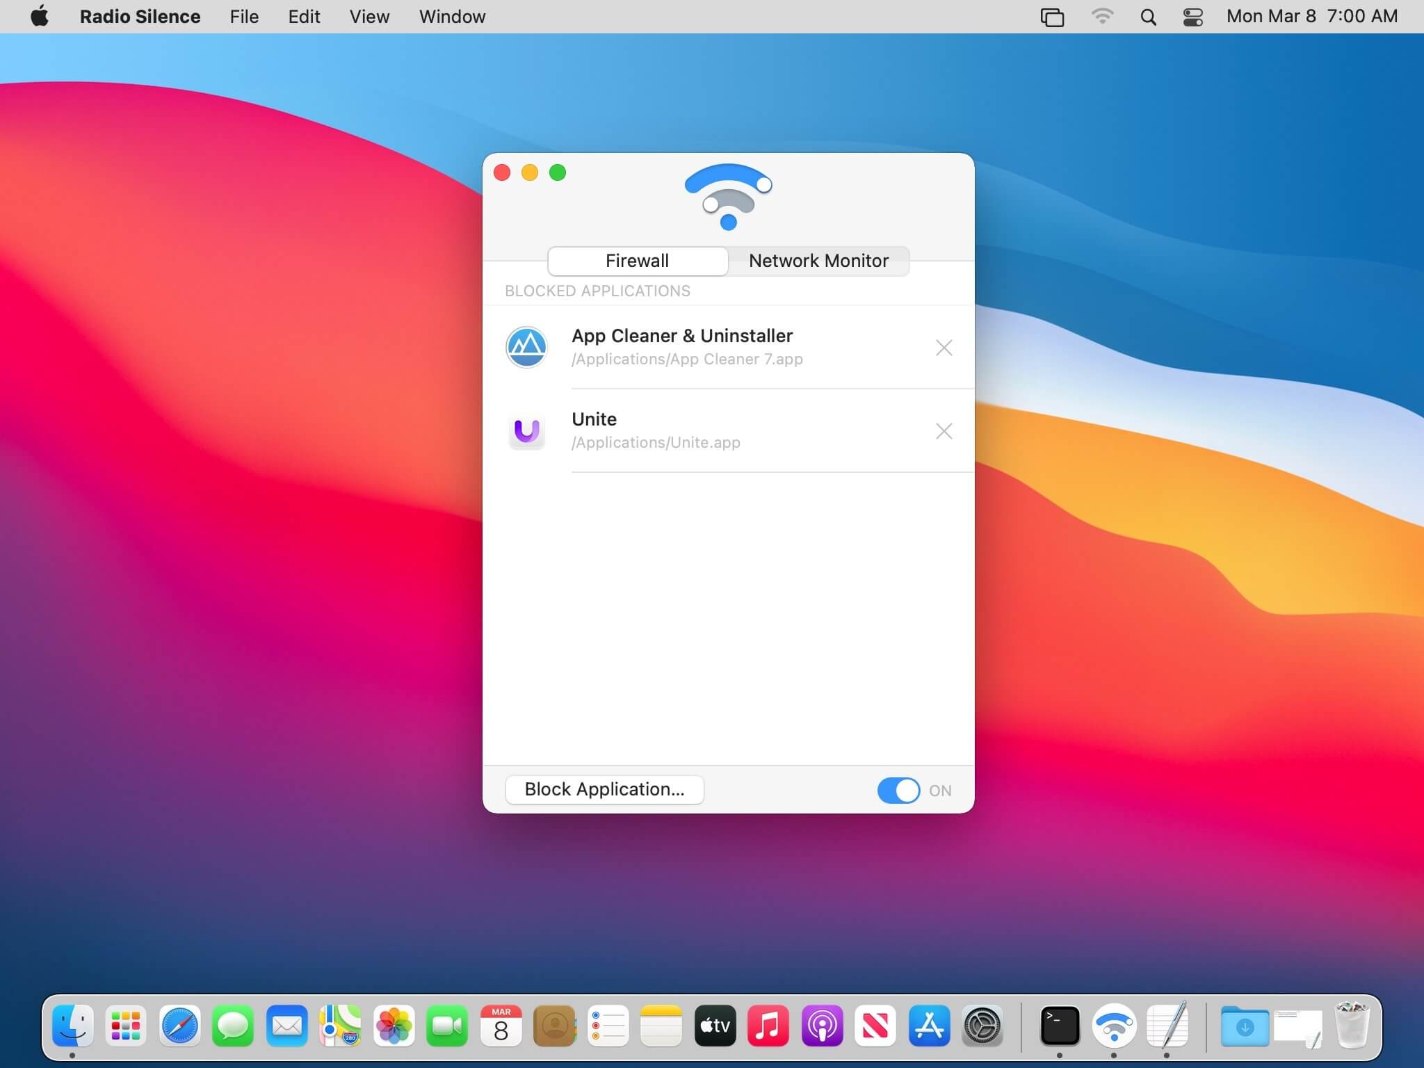The width and height of the screenshot is (1424, 1068).
Task: Click the purple Unite app icon
Action: coord(526,431)
